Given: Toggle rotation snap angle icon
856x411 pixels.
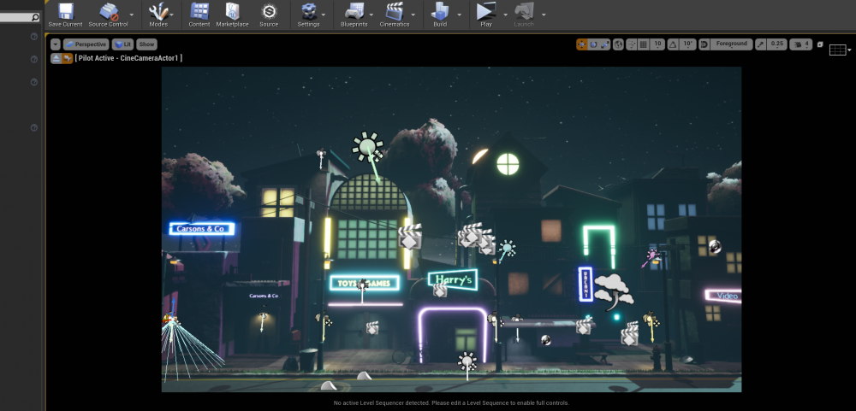Looking at the screenshot, I should point(672,44).
